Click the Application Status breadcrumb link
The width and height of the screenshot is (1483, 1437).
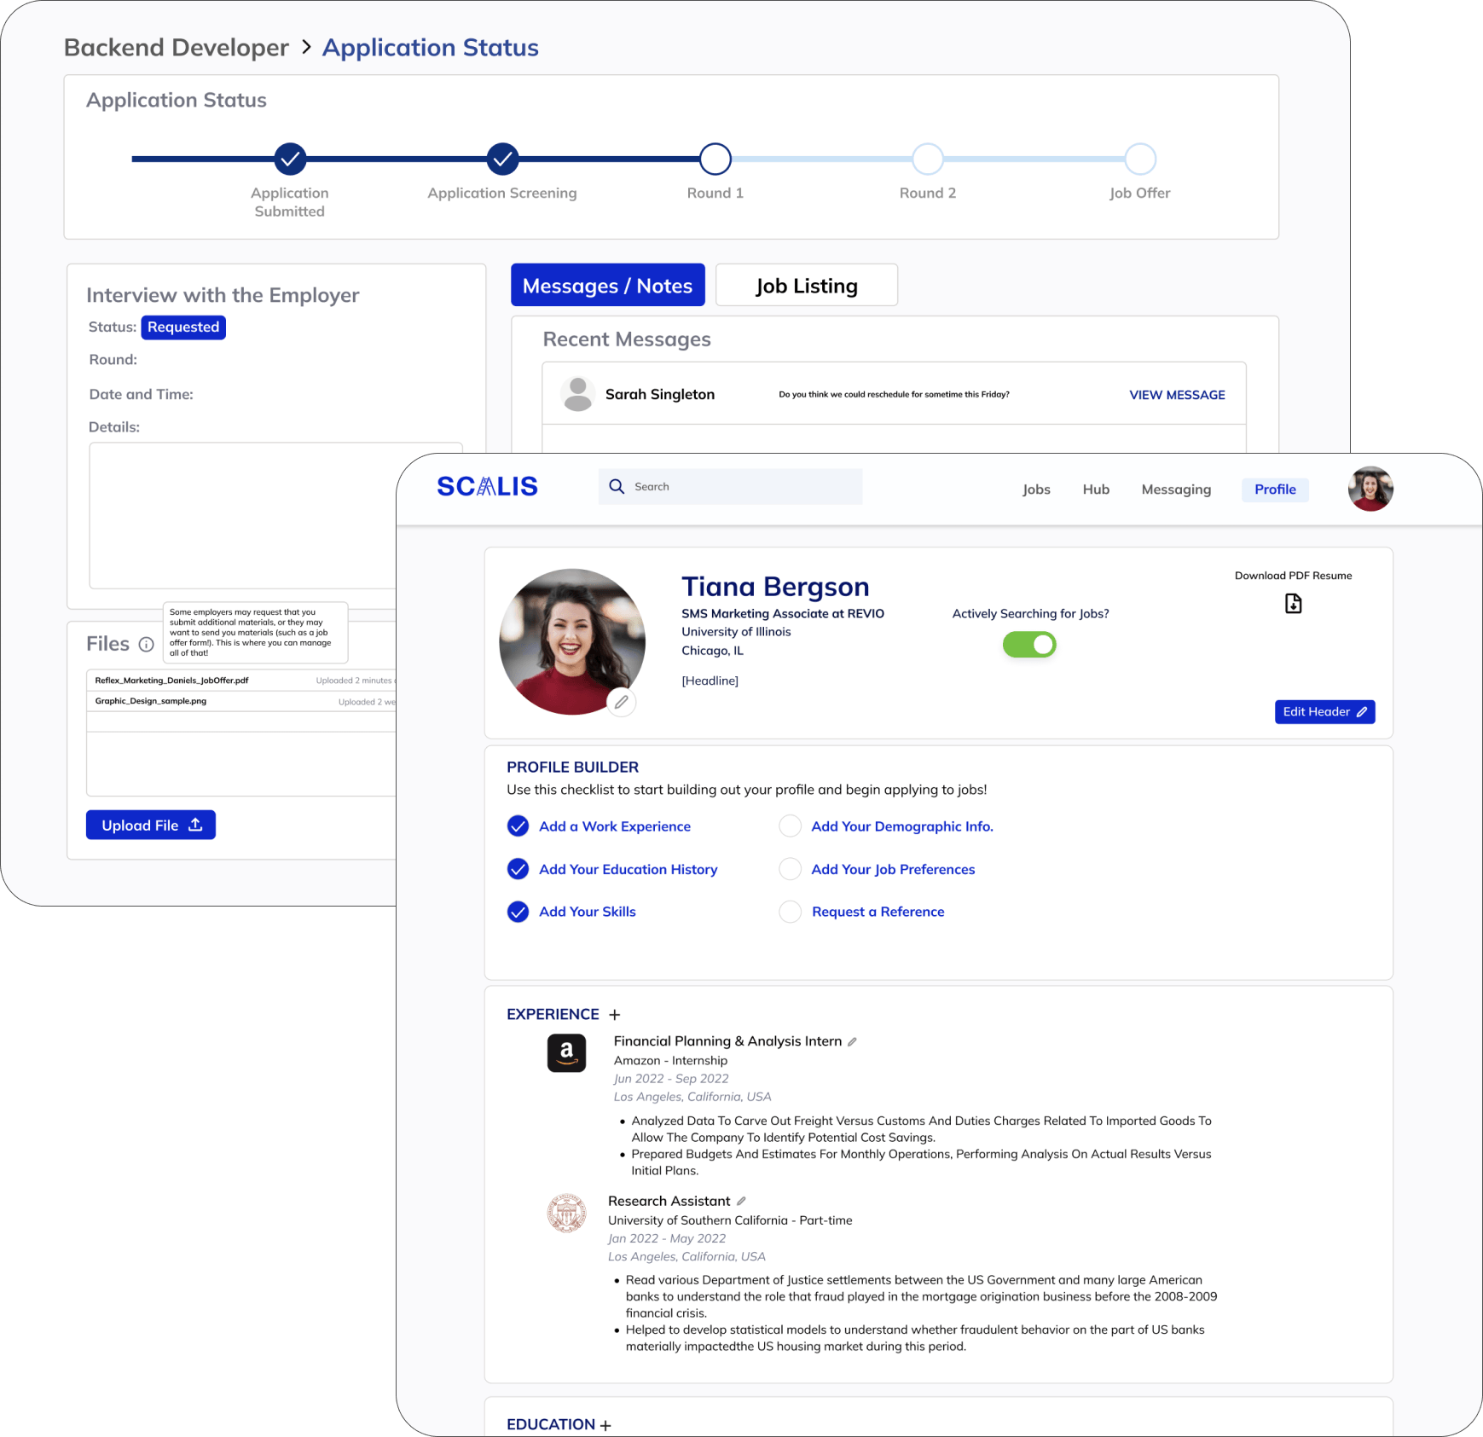click(430, 48)
